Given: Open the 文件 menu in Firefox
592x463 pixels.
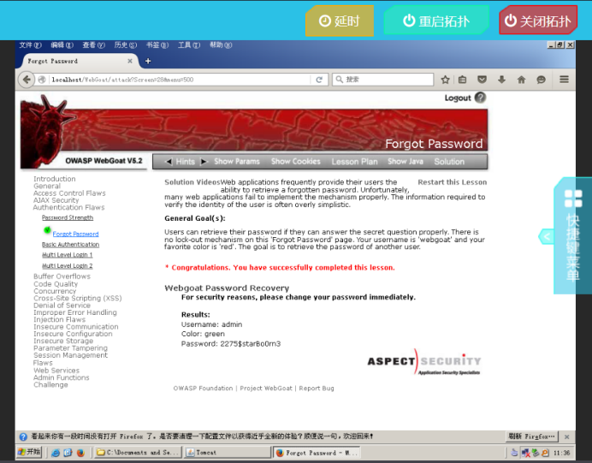Looking at the screenshot, I should pyautogui.click(x=30, y=45).
